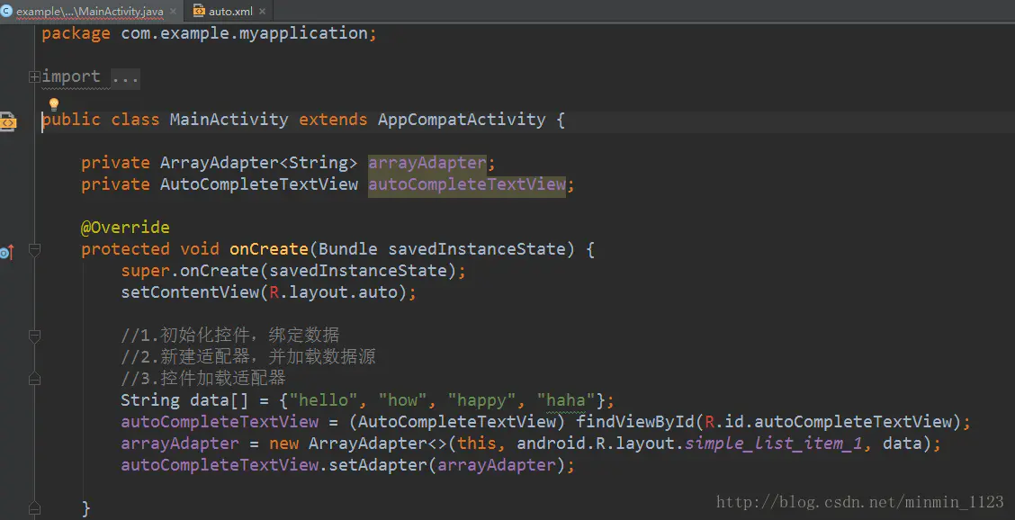This screenshot has height=520, width=1015.
Task: Click setContentView method call
Action: (190, 292)
